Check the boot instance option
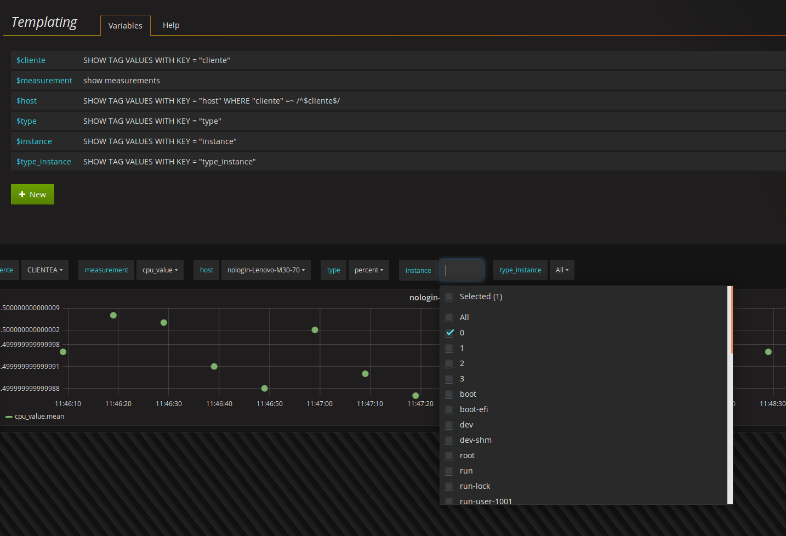Image resolution: width=786 pixels, height=536 pixels. point(449,395)
